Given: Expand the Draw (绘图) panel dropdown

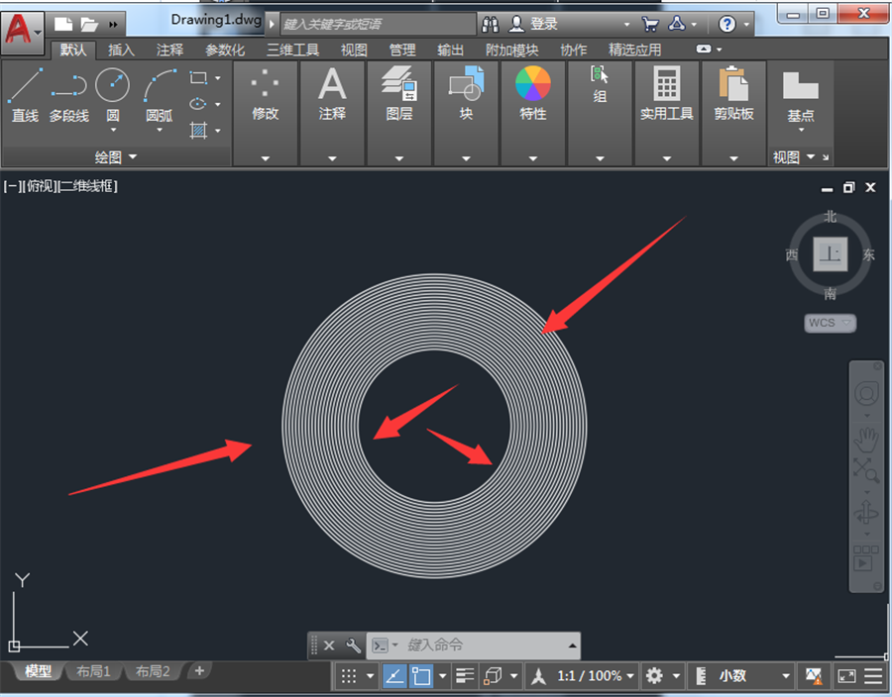Looking at the screenshot, I should [116, 156].
